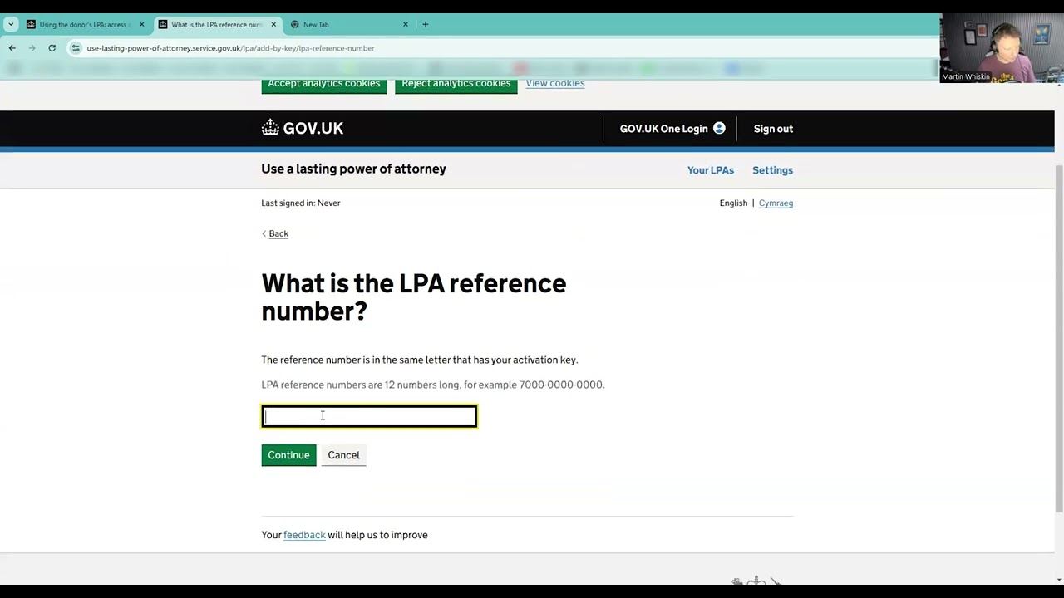This screenshot has height=598, width=1064.
Task: Click the Martin Whiskin webcam thumbnail
Action: [x=1001, y=48]
